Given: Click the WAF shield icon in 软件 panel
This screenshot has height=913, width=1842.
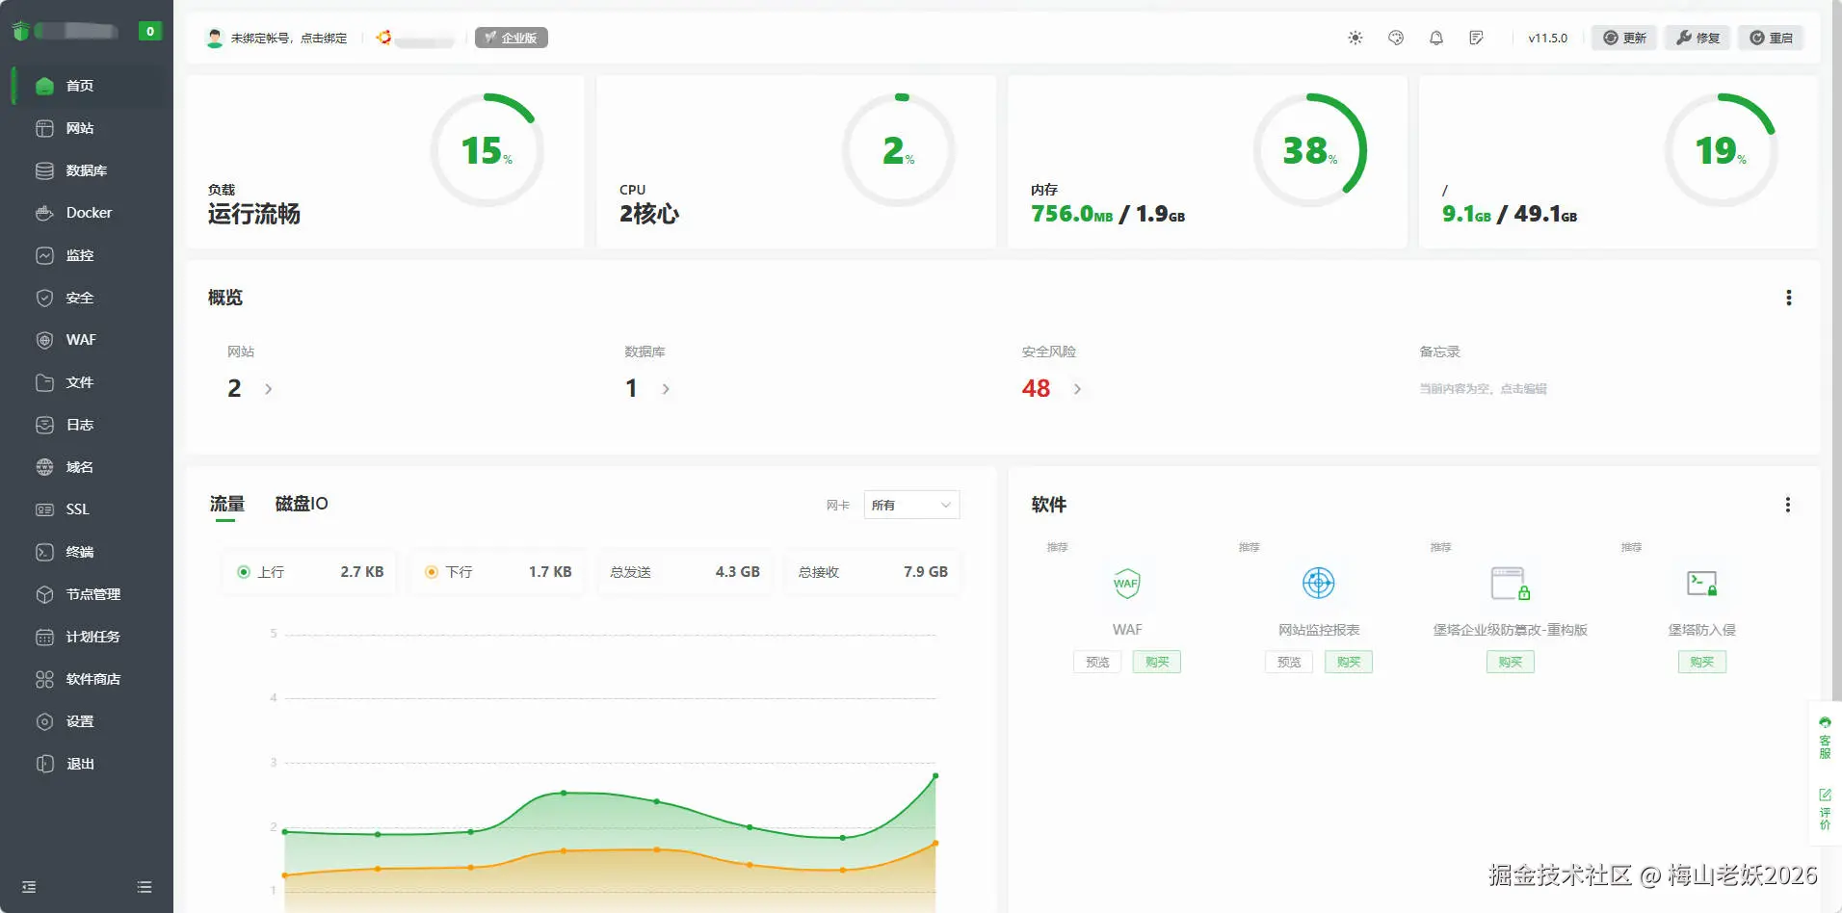Looking at the screenshot, I should click(x=1126, y=583).
